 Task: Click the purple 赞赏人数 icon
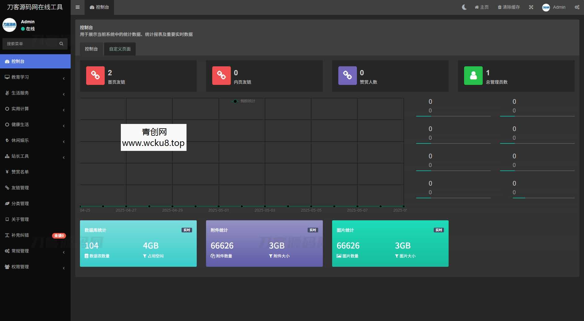click(x=347, y=76)
